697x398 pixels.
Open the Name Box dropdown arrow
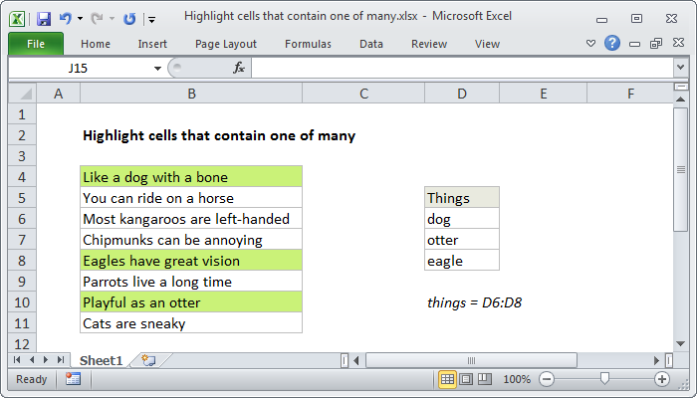(157, 69)
